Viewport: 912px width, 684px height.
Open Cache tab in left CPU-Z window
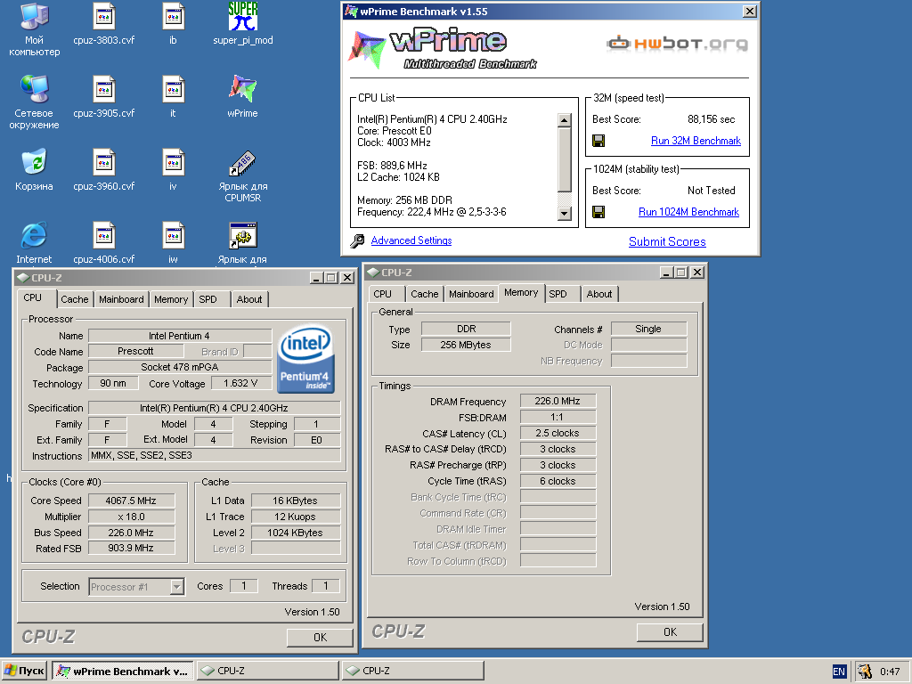point(75,299)
